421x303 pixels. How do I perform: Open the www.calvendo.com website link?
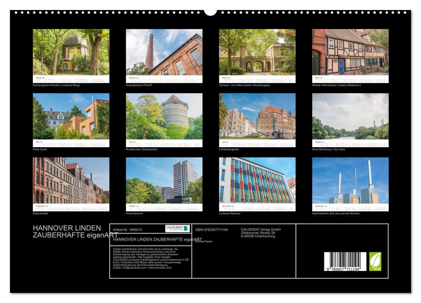pyautogui.click(x=160, y=268)
